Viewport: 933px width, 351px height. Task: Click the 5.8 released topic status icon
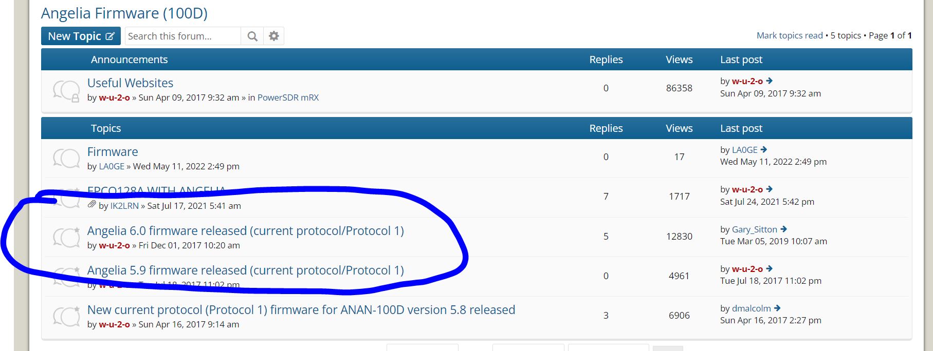point(66,317)
